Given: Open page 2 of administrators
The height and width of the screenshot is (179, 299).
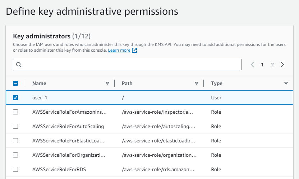Looking at the screenshot, I should click(x=272, y=65).
